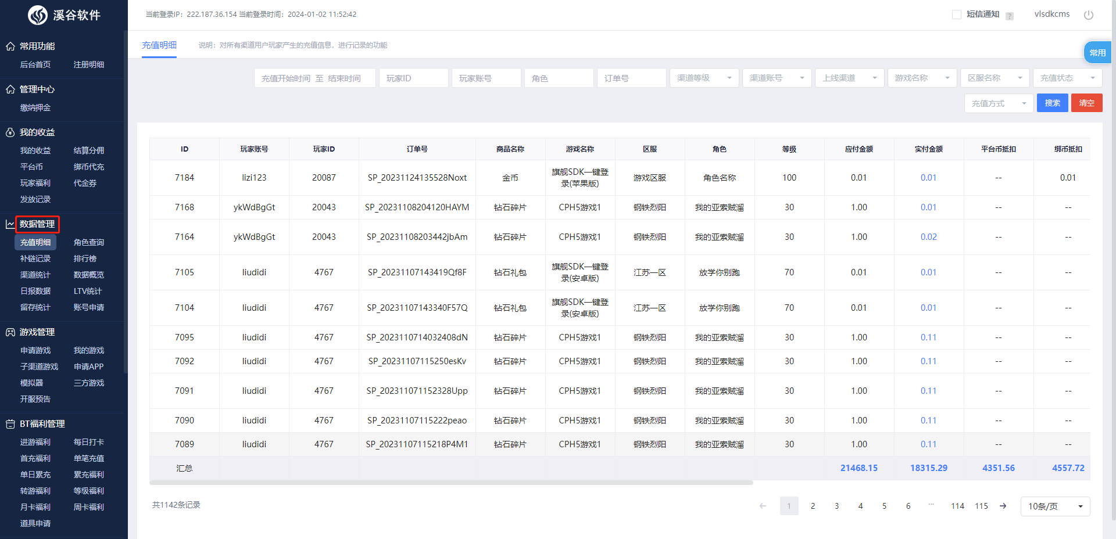Click the 角色 input field
This screenshot has height=539, width=1116.
559,78
